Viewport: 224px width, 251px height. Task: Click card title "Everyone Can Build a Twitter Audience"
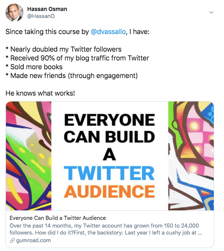click(x=57, y=218)
